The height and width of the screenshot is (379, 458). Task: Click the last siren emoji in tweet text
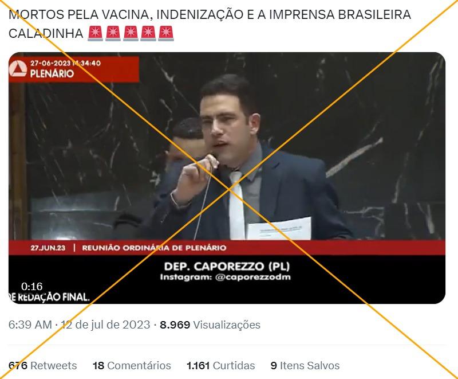(166, 33)
